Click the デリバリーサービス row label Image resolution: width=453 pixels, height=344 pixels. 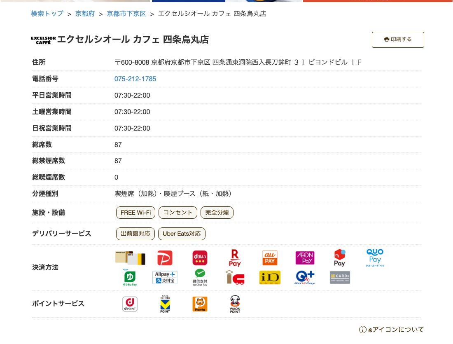[x=61, y=234]
